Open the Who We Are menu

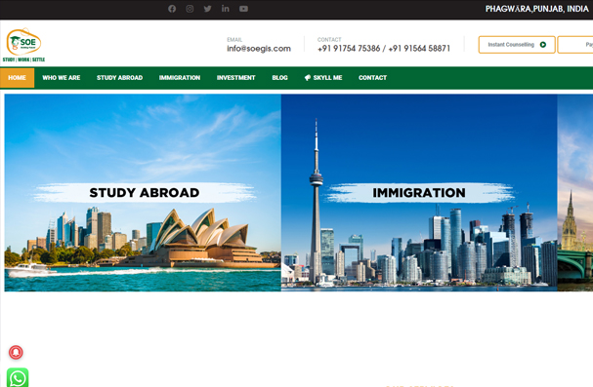62,78
